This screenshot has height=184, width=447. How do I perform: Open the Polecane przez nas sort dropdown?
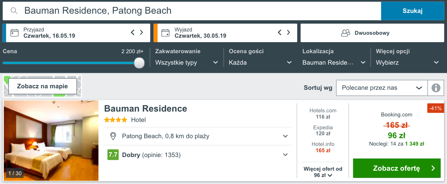(382, 88)
